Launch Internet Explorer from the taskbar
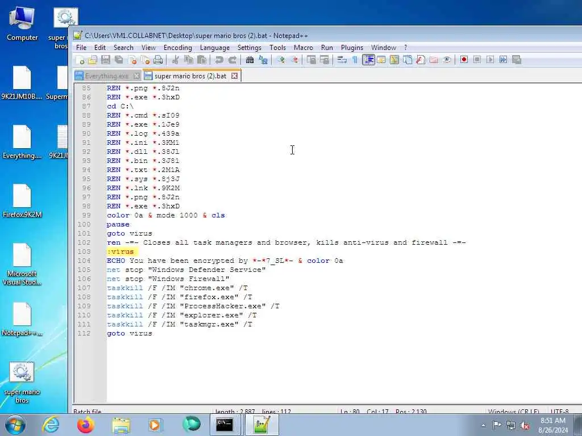This screenshot has height=436, width=582. click(x=51, y=425)
